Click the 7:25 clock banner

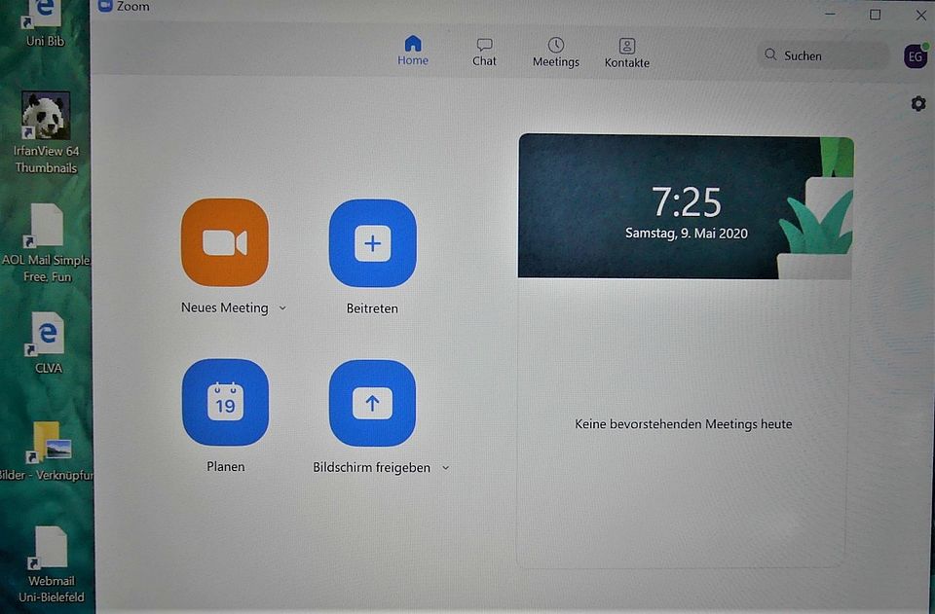coord(686,206)
